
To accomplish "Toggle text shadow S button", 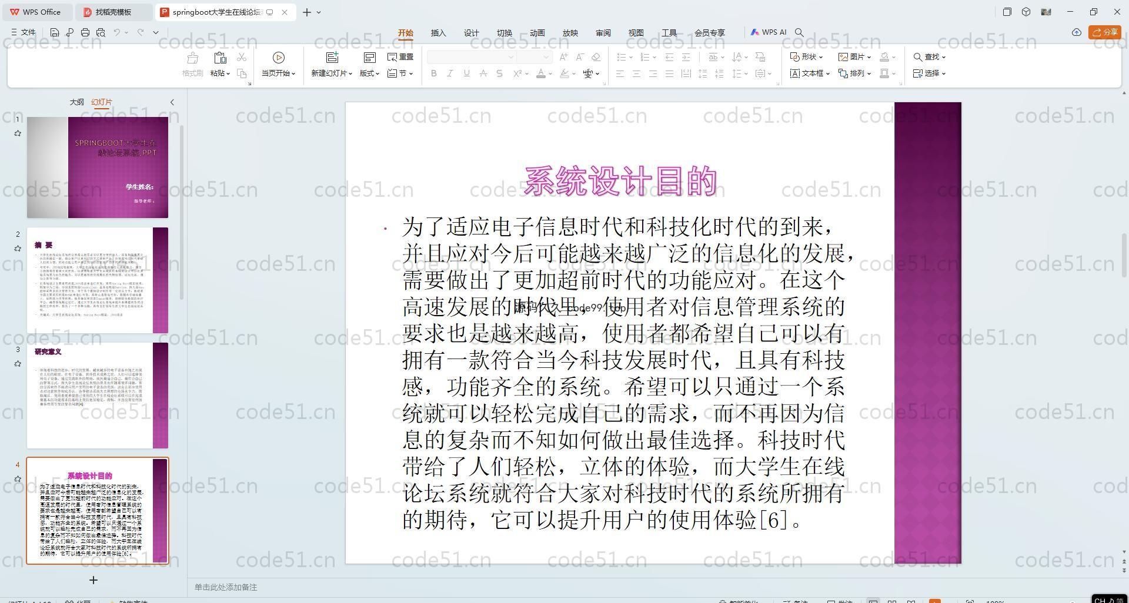I will 499,73.
